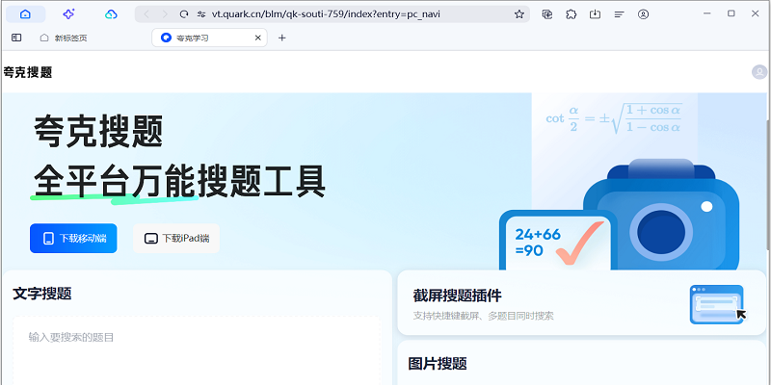The width and height of the screenshot is (771, 385).
Task: Add a new tab with plus
Action: 281,38
